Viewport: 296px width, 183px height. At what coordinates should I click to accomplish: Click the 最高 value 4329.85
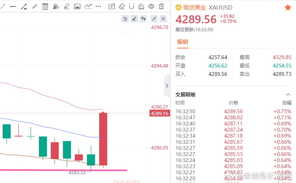[x=282, y=57]
